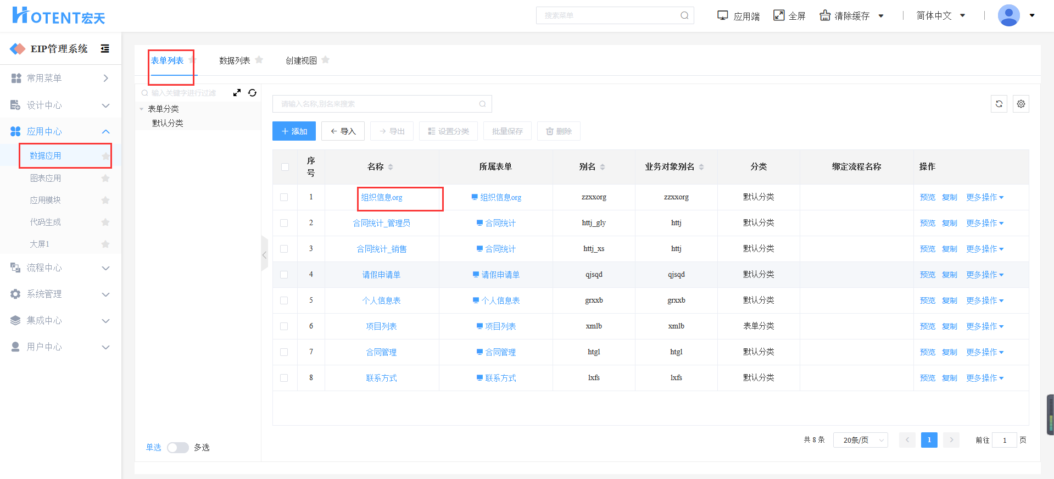Open 更多操作 for 联系方式 row
1054x479 pixels.
coord(985,378)
